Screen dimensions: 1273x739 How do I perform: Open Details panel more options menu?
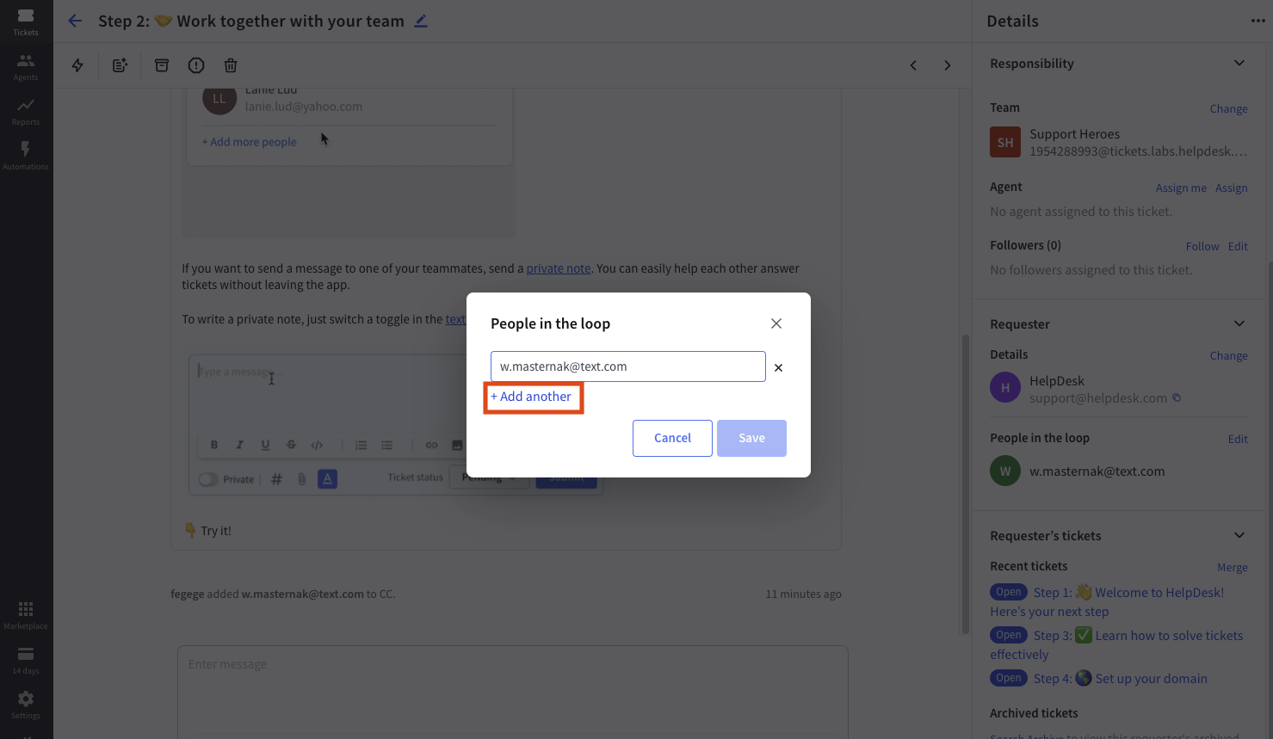pos(1258,21)
